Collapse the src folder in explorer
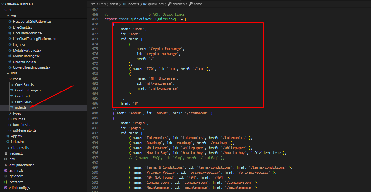This screenshot has height=192, width=371. (x=6, y=10)
